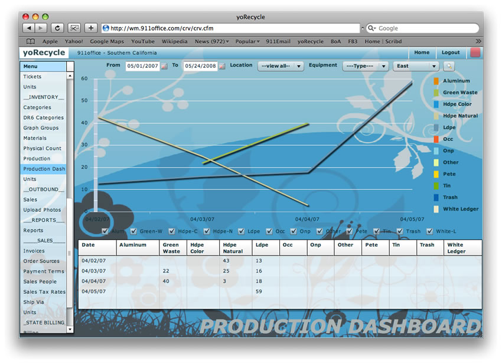Click the Green Waste legend swatch
Image resolution: width=502 pixels, height=364 pixels.
pyautogui.click(x=436, y=93)
